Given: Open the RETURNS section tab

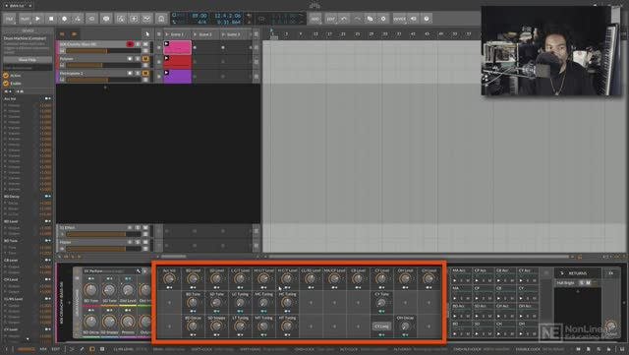Looking at the screenshot, I should 578,273.
